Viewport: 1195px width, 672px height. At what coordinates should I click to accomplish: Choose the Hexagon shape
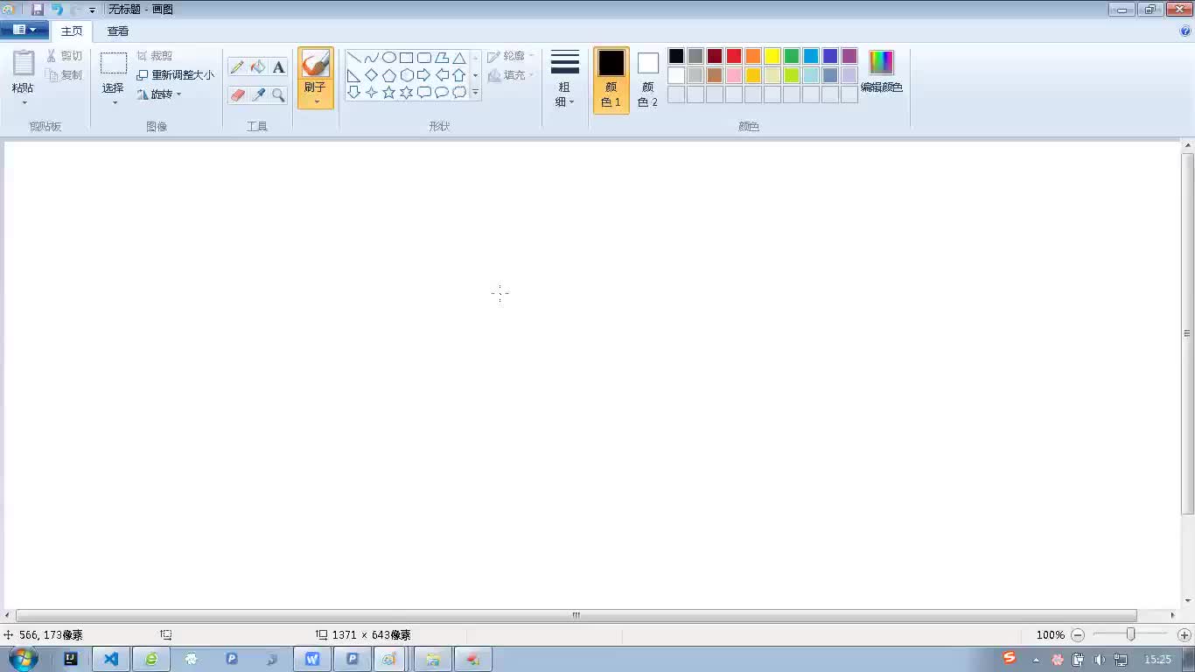(x=407, y=75)
